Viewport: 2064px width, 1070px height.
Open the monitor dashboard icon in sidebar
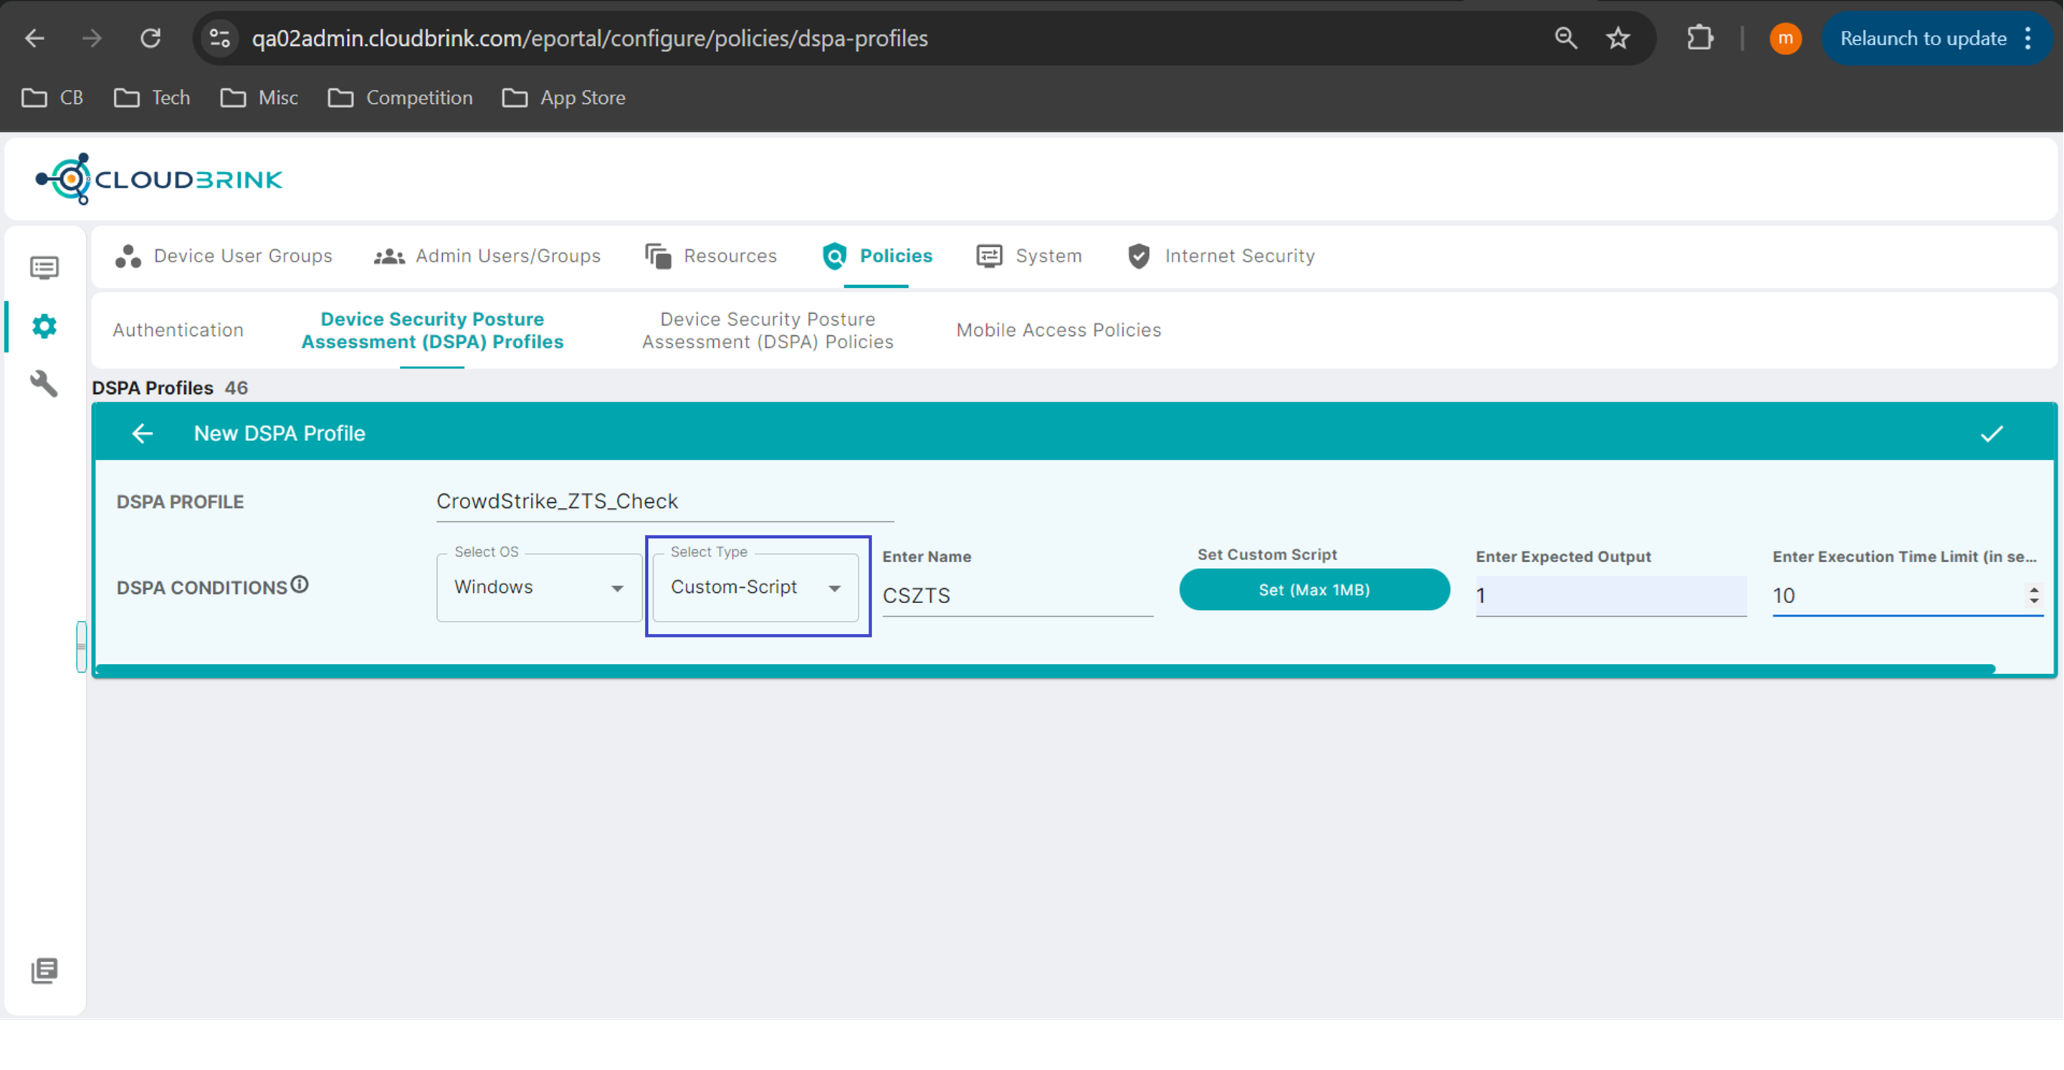[44, 268]
